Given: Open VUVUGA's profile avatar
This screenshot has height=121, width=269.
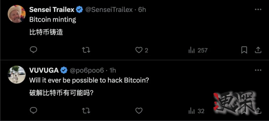Looking at the screenshot, I should [16, 75].
